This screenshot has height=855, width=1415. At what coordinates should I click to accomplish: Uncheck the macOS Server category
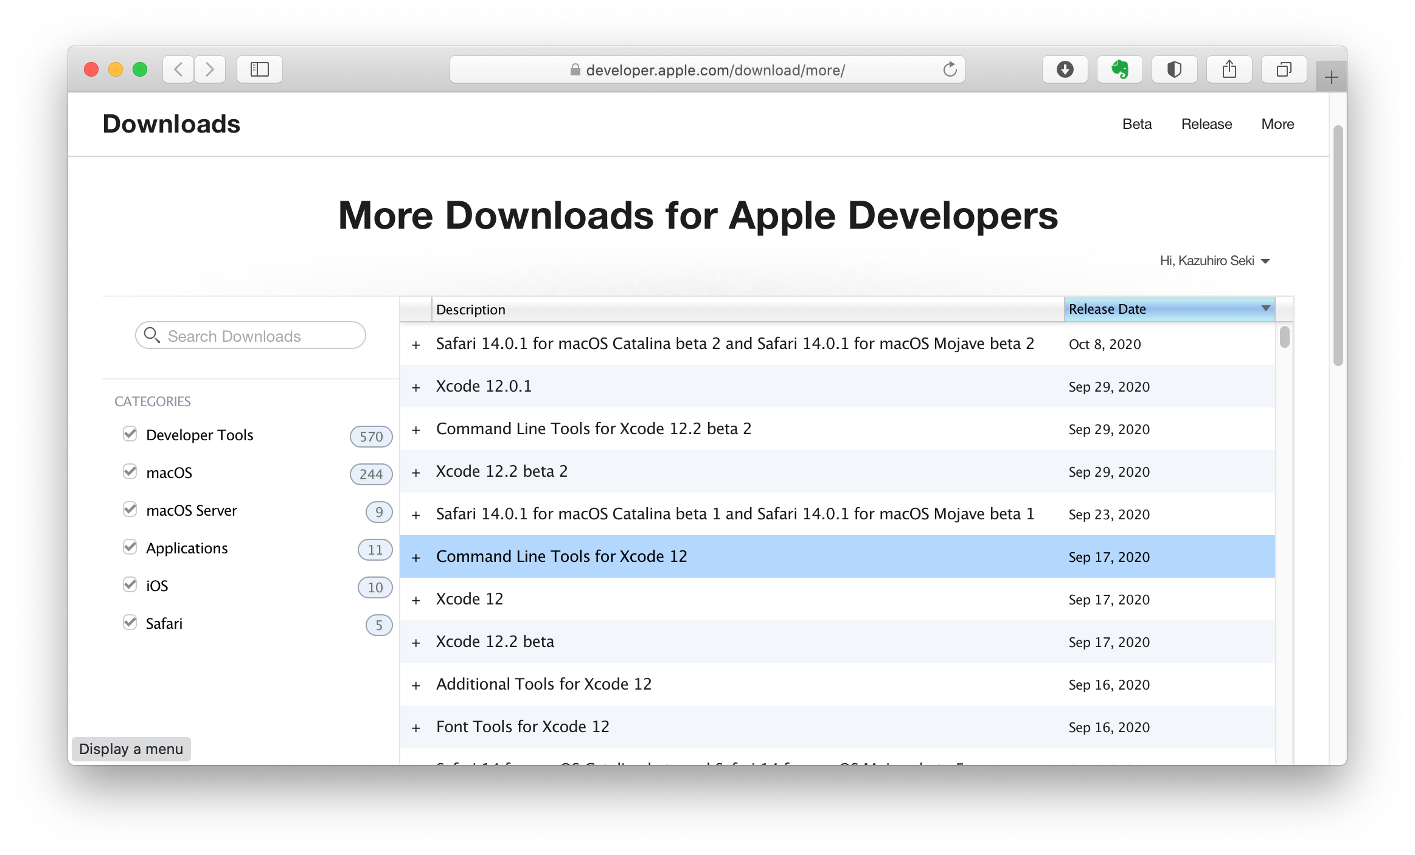click(x=130, y=510)
